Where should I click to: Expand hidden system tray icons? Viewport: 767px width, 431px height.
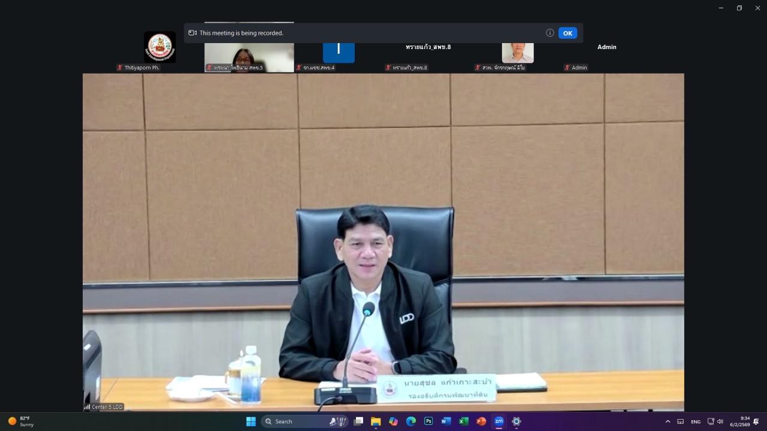point(668,421)
